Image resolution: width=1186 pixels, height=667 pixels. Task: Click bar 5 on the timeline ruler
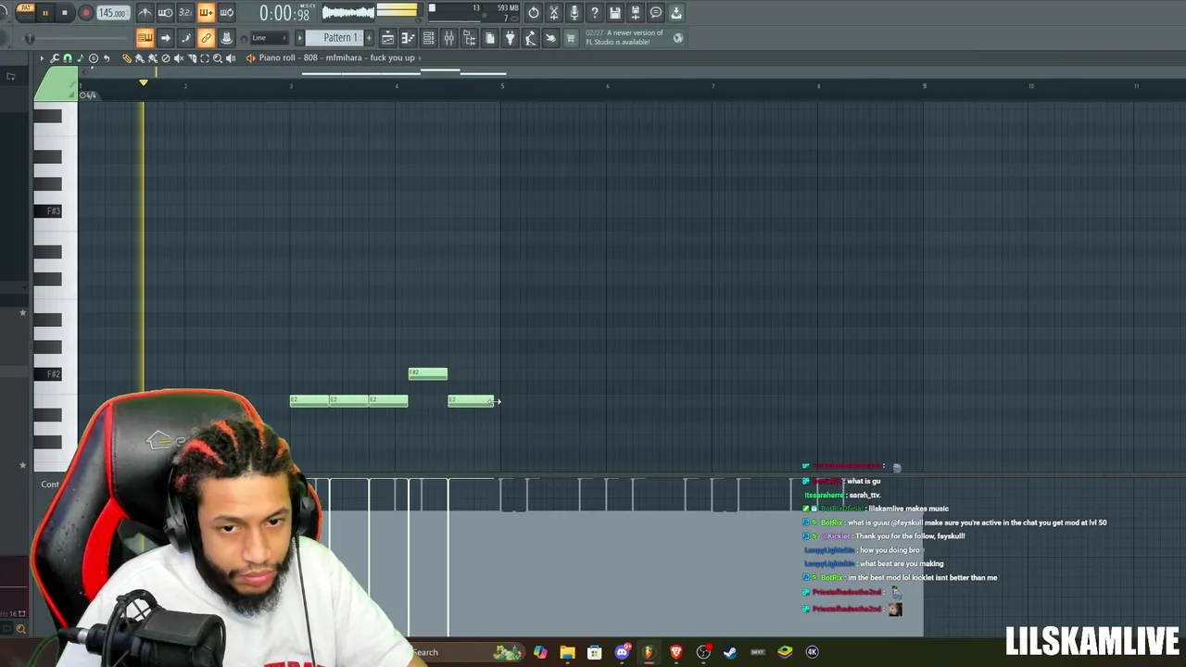tap(502, 86)
